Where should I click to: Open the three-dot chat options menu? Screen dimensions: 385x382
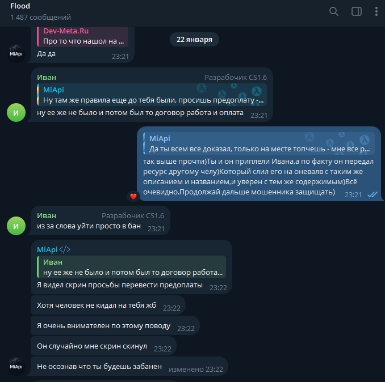click(x=376, y=11)
